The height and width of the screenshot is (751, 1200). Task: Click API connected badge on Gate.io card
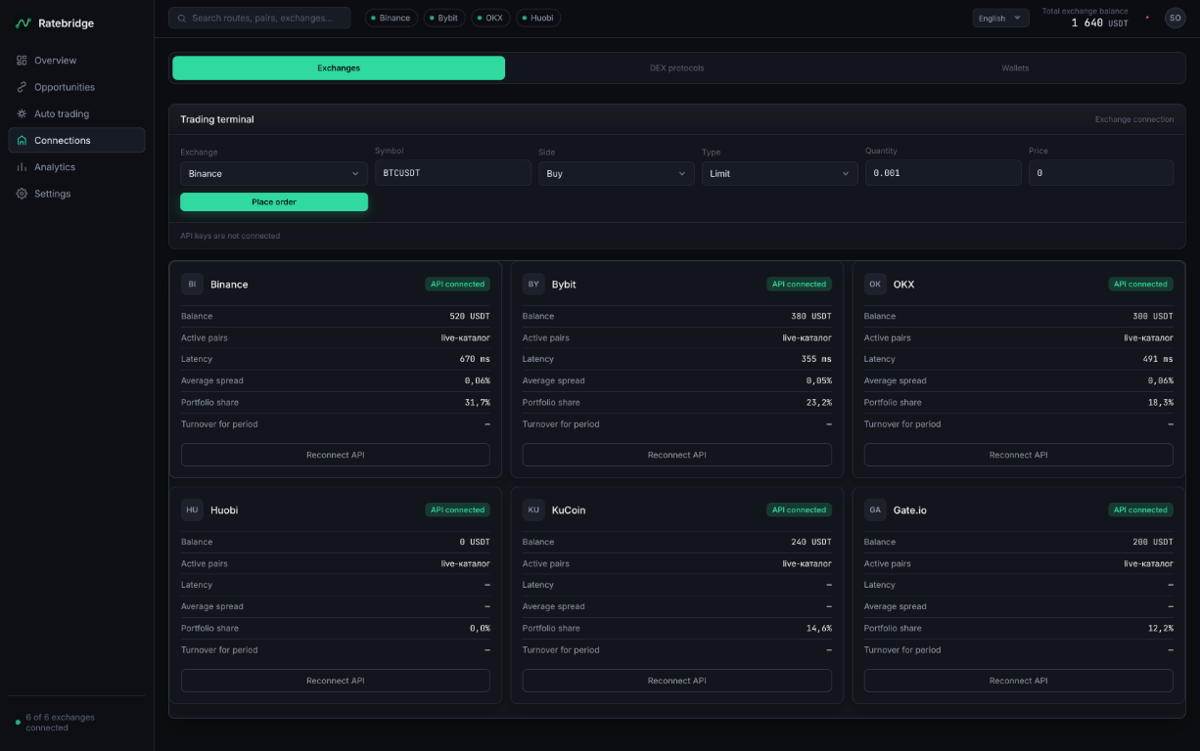point(1140,509)
